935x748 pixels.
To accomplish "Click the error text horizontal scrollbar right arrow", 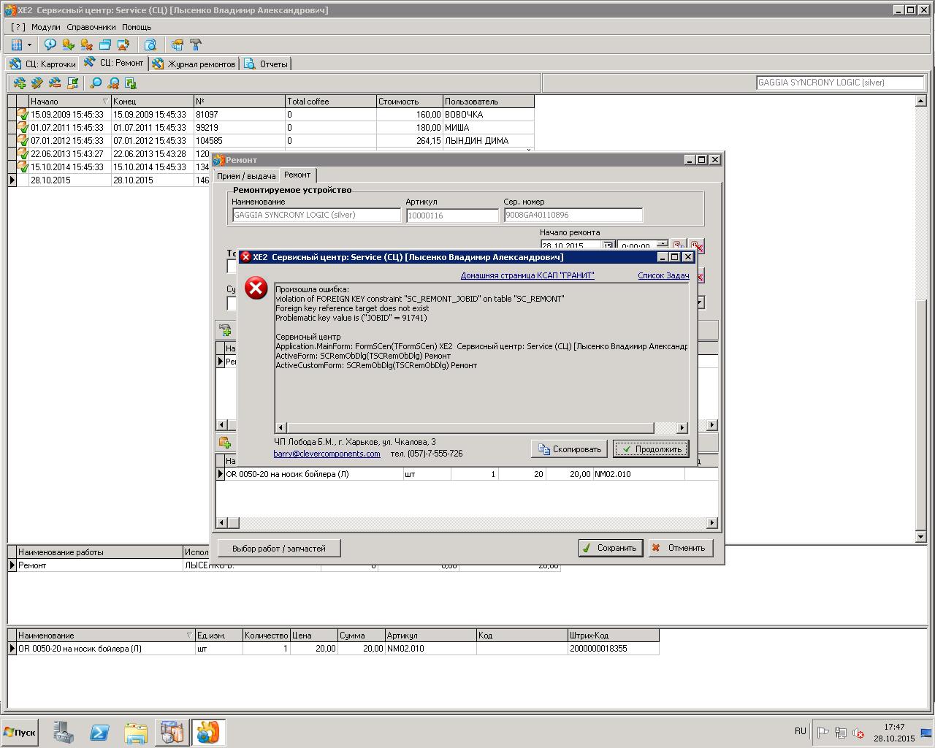I will tap(682, 427).
